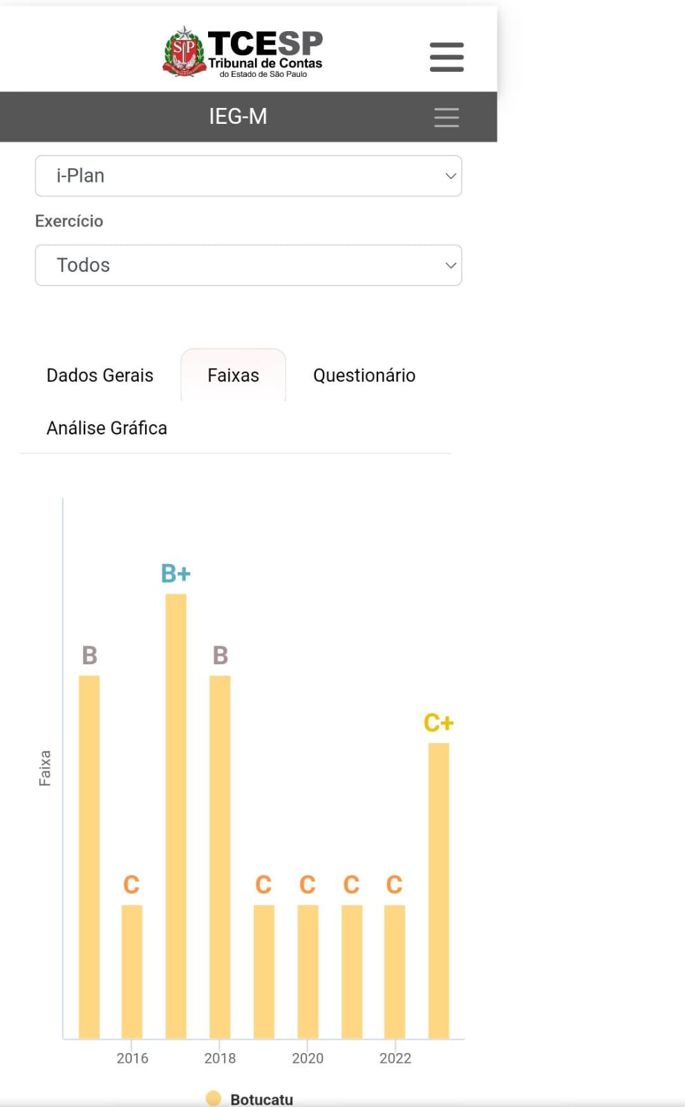Click the IEG-M header title

pyautogui.click(x=238, y=116)
